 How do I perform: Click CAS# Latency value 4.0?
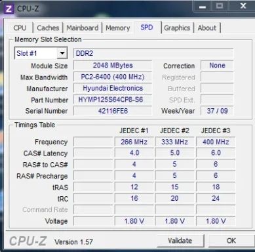pos(134,153)
